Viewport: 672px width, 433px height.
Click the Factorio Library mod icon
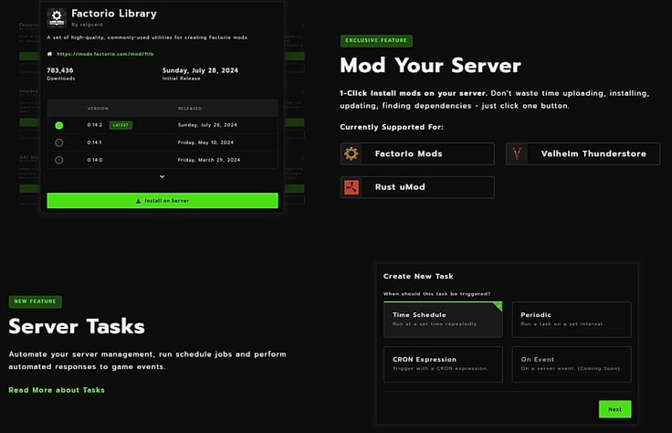[56, 17]
